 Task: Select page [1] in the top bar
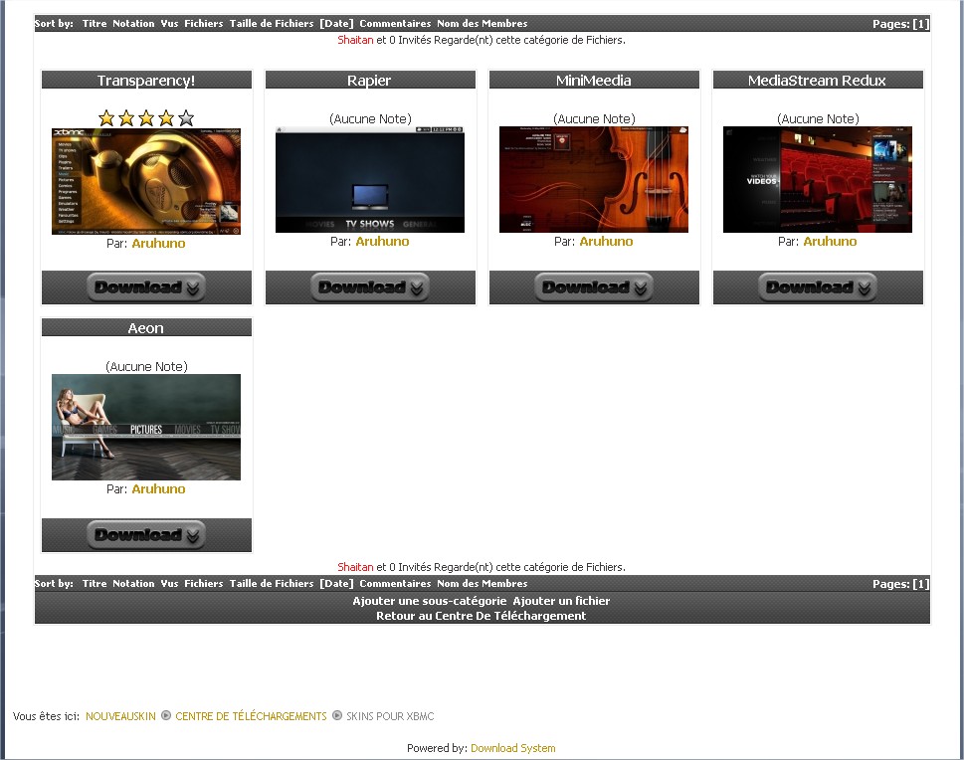921,24
